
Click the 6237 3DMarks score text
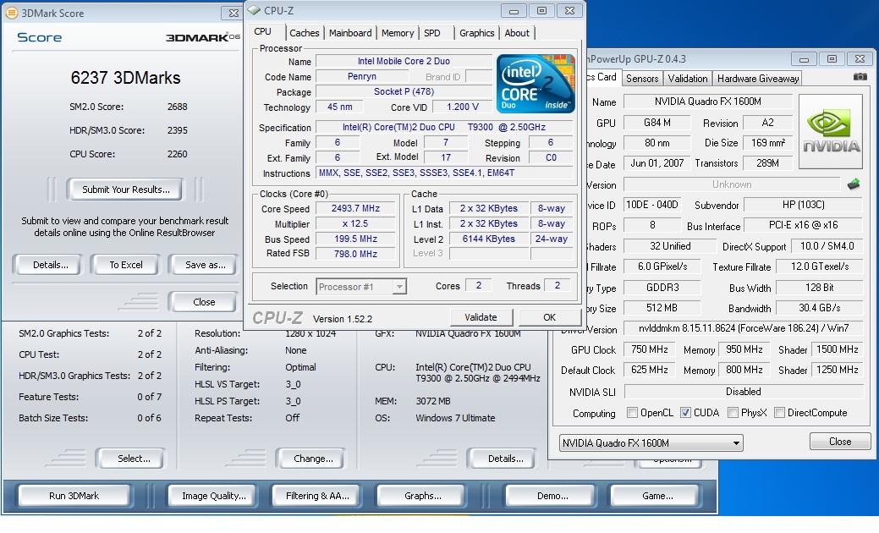[x=125, y=78]
